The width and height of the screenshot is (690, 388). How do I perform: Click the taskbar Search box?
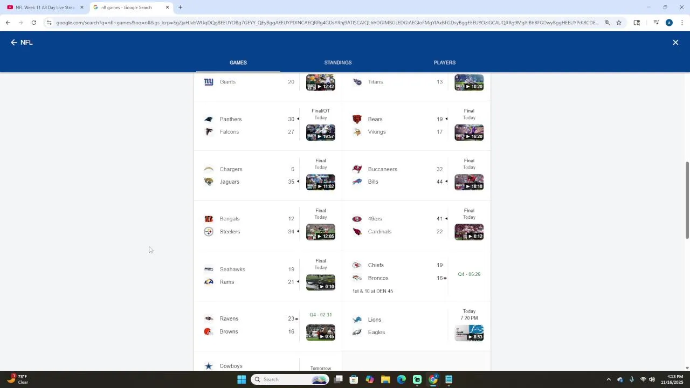pos(291,379)
